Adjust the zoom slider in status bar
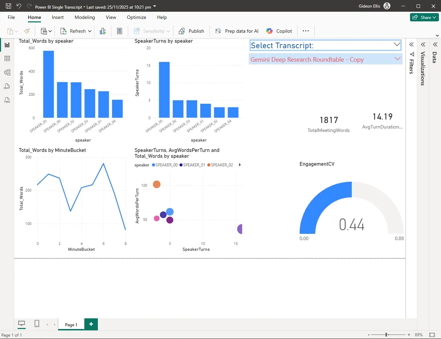The image size is (441, 339). click(387, 335)
